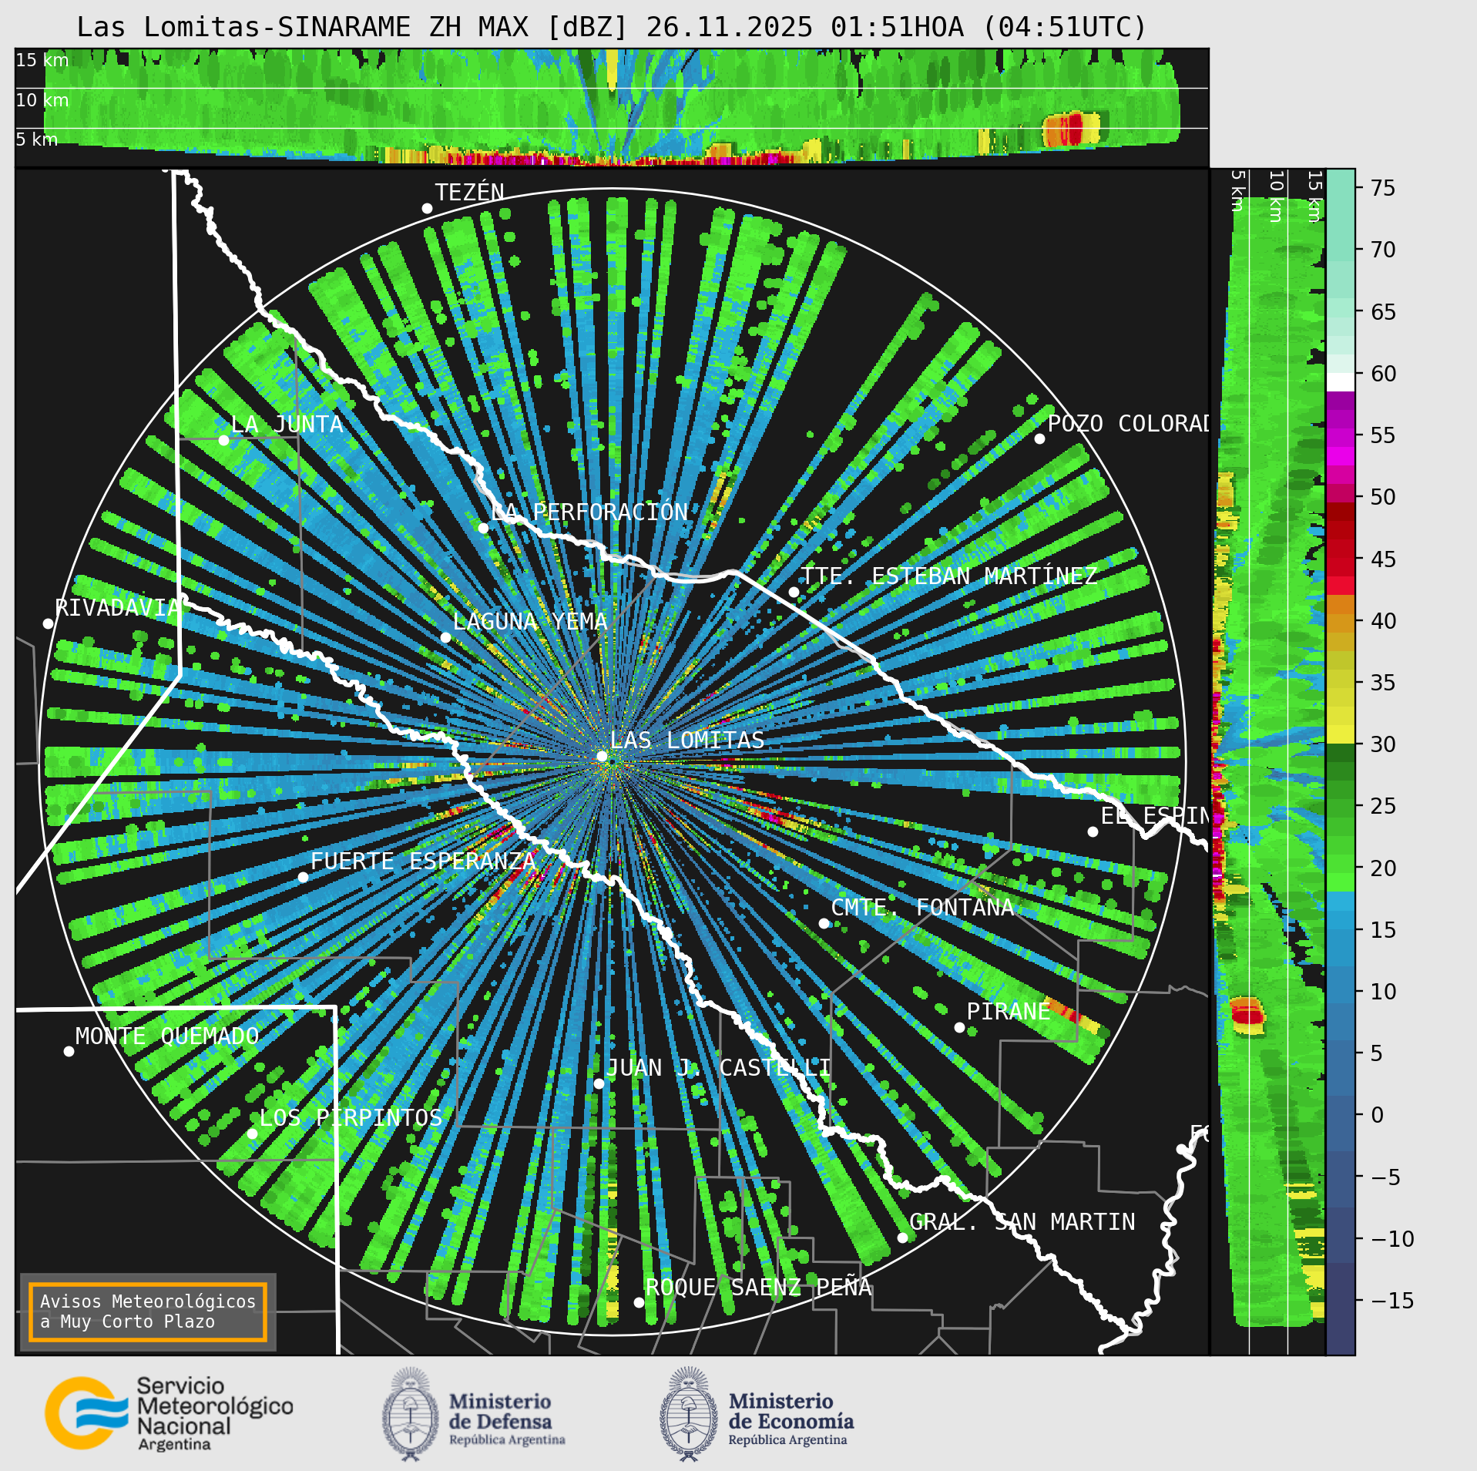
Task: Click the ROQUE SAENZ PEÑA label
Action: pos(758,1288)
